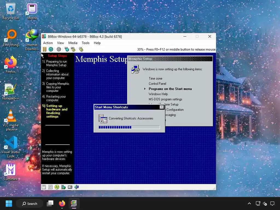Click the CD-ROM disc status icon
This screenshot has width=280, height=210.
[57, 187]
